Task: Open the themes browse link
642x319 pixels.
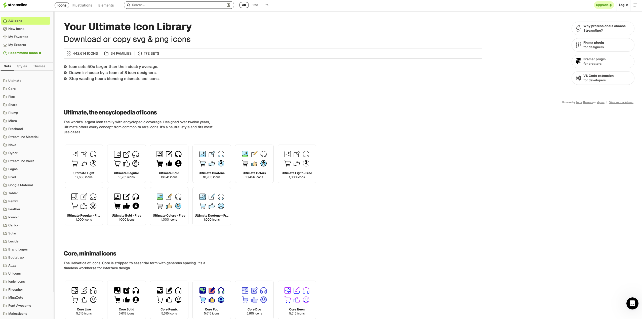Action: (588, 102)
